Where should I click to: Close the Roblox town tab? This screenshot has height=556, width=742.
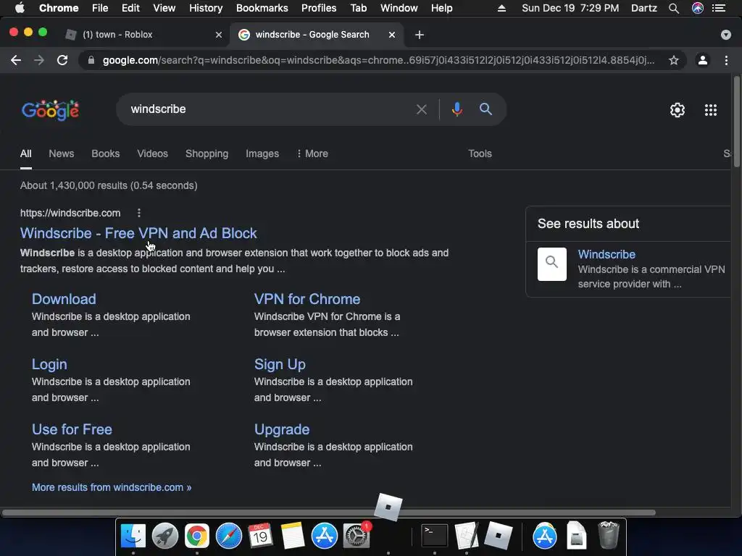[219, 35]
